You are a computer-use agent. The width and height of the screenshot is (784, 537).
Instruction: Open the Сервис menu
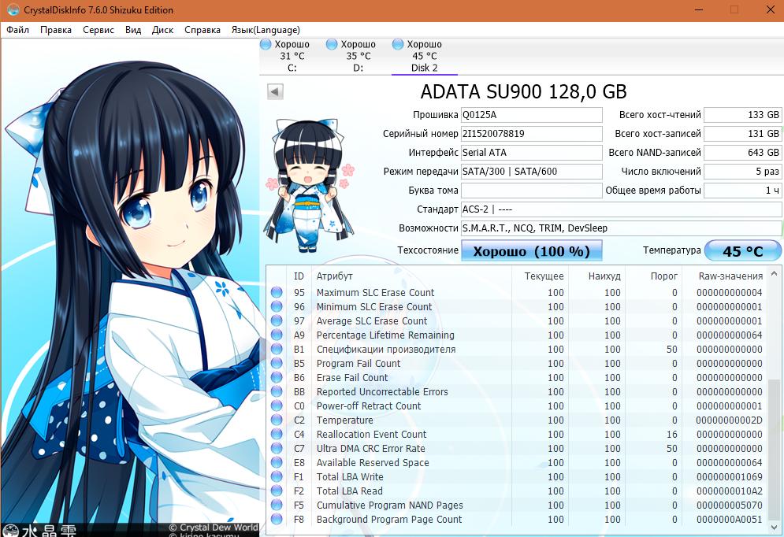pyautogui.click(x=98, y=30)
